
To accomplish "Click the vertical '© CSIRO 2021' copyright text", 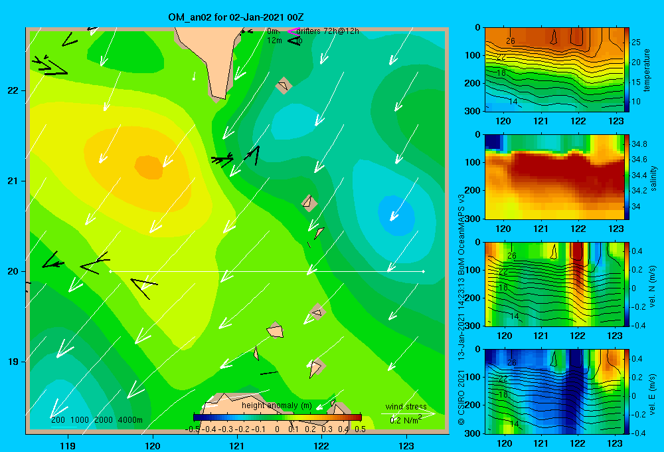I will 461,397.
